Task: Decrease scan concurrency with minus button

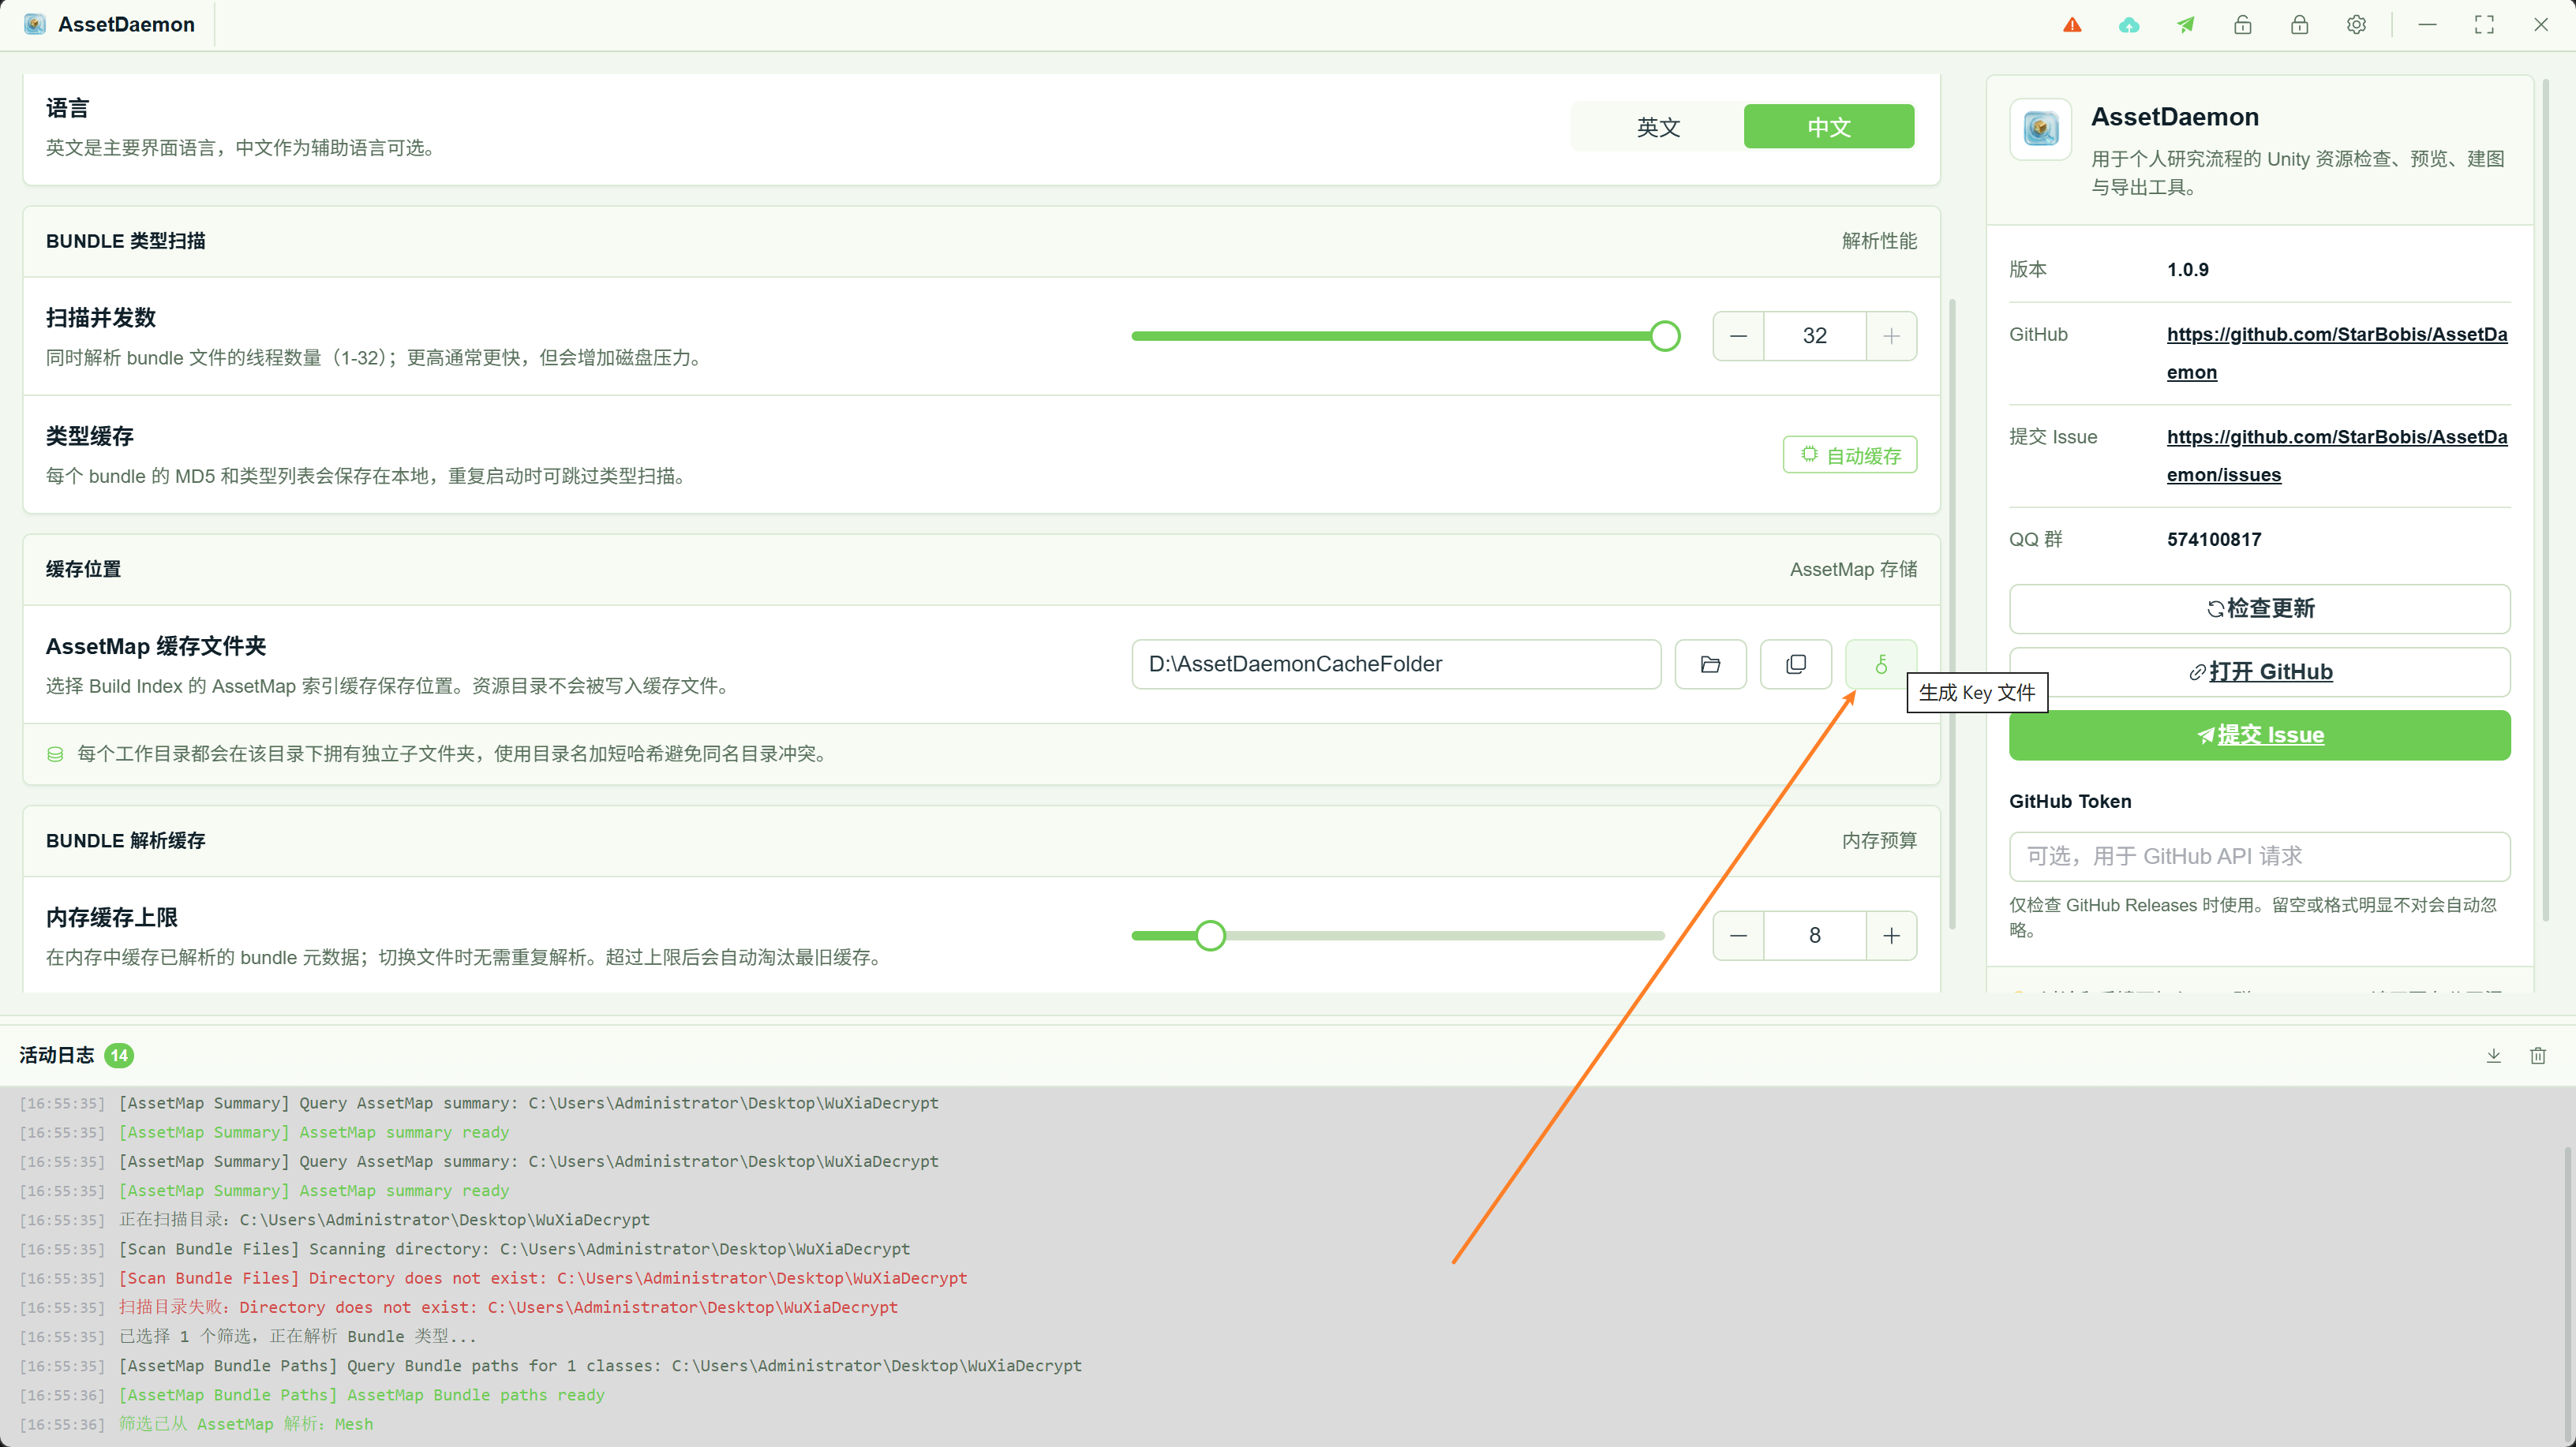Action: tap(1739, 336)
